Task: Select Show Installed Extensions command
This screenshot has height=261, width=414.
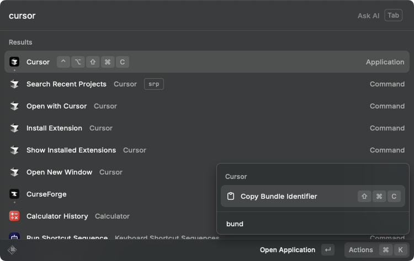Action: (x=207, y=150)
